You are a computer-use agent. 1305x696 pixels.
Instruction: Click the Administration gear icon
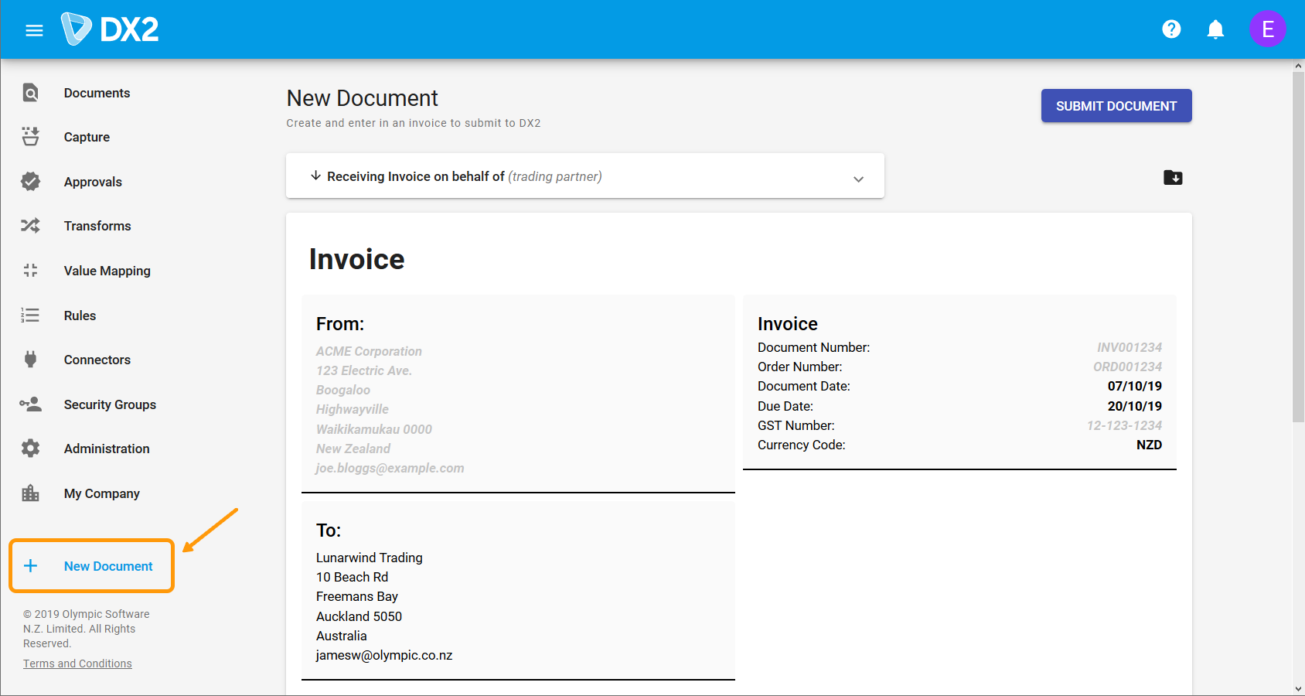(30, 448)
